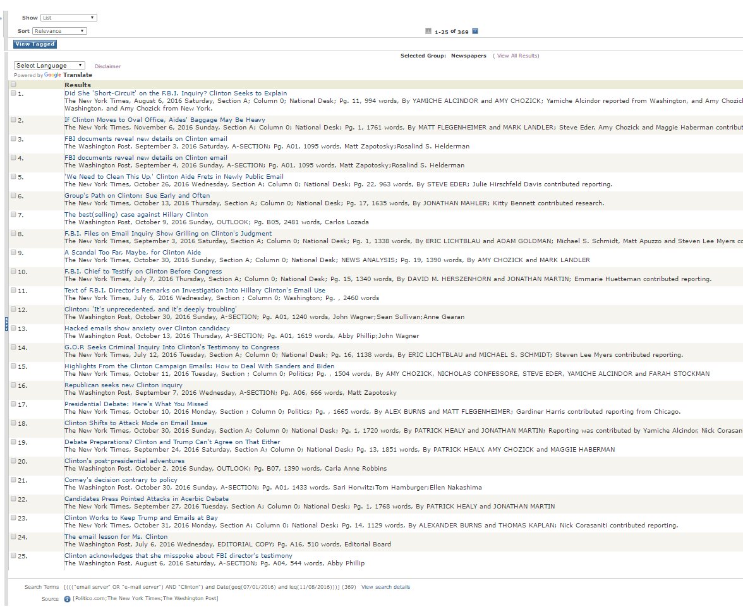Open 'Clinton acknowledges that she misspoke' article

coord(178,556)
